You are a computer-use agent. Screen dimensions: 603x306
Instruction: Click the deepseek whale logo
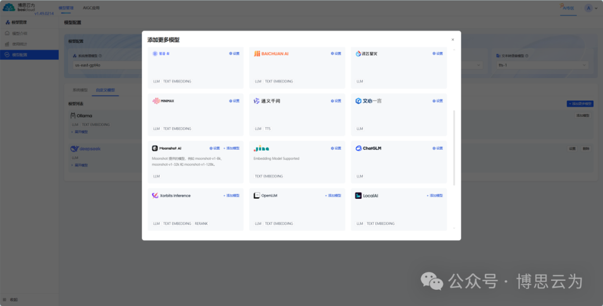[74, 149]
